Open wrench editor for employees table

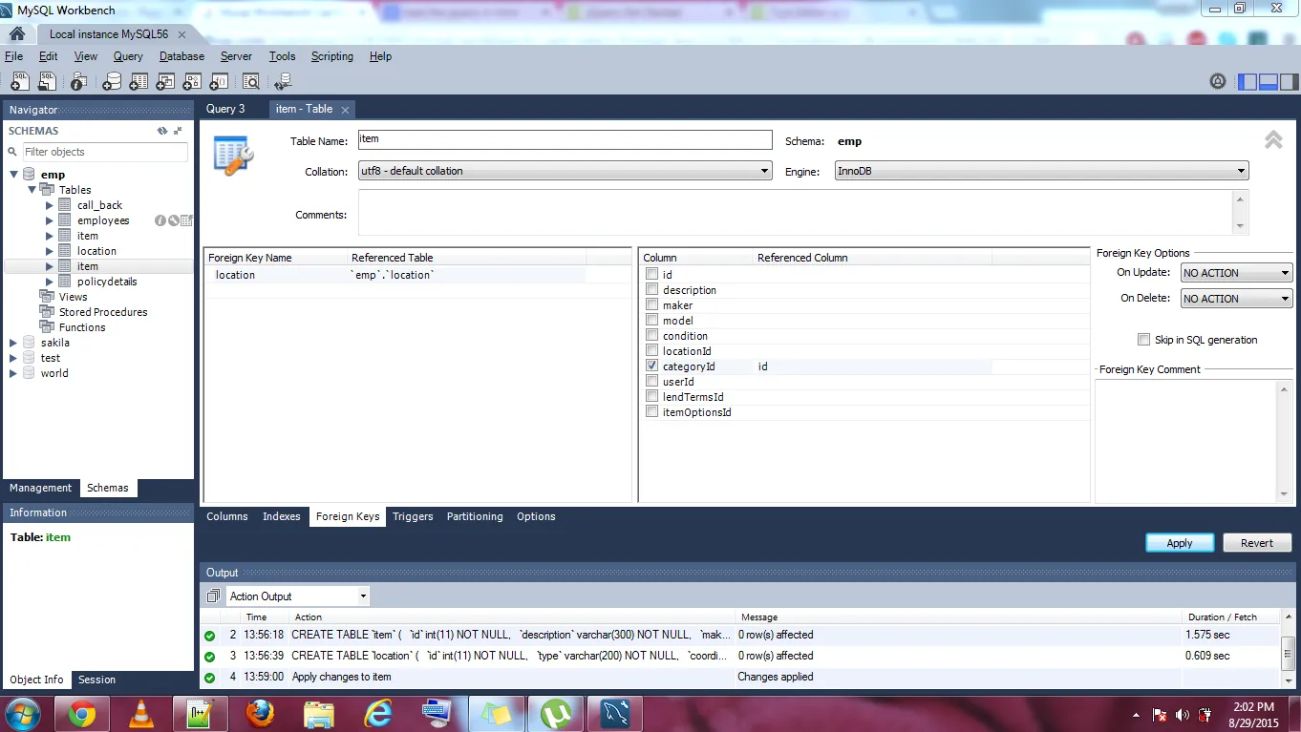click(174, 220)
